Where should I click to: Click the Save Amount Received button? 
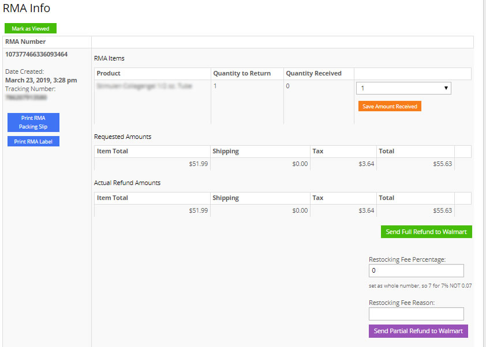[x=390, y=105]
